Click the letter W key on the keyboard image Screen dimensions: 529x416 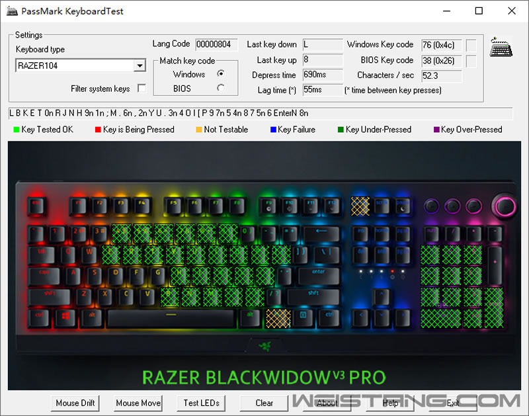tap(89, 255)
